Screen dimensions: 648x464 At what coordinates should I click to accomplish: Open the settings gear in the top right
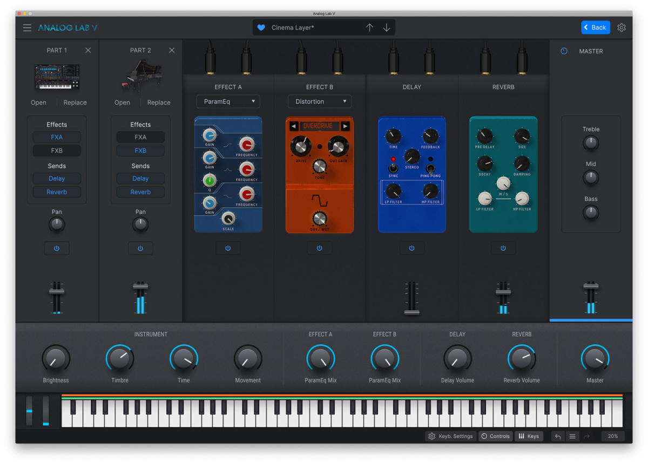coord(622,27)
